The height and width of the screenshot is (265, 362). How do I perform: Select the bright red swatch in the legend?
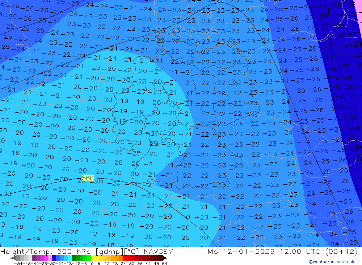tap(127, 258)
